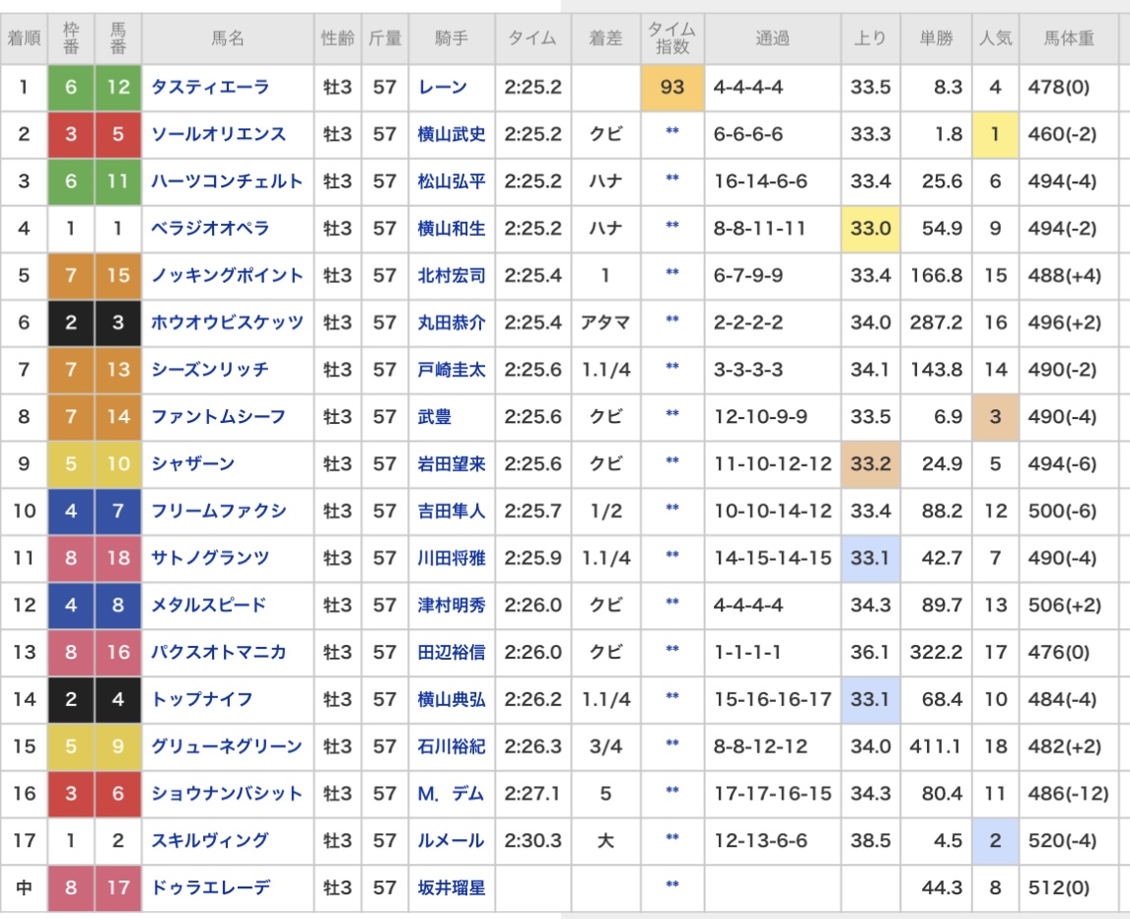Open horse page for シャザーン
The image size is (1130, 919).
coord(192,463)
